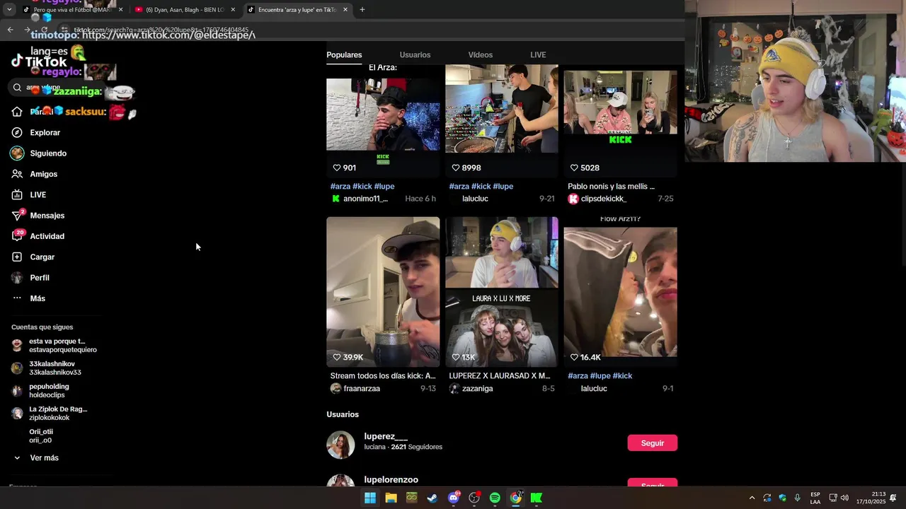Switch ESP LAA input language

click(x=815, y=498)
